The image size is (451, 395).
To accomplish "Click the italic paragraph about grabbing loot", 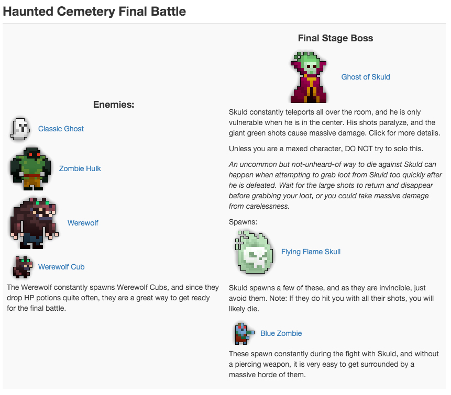I will pos(335,185).
